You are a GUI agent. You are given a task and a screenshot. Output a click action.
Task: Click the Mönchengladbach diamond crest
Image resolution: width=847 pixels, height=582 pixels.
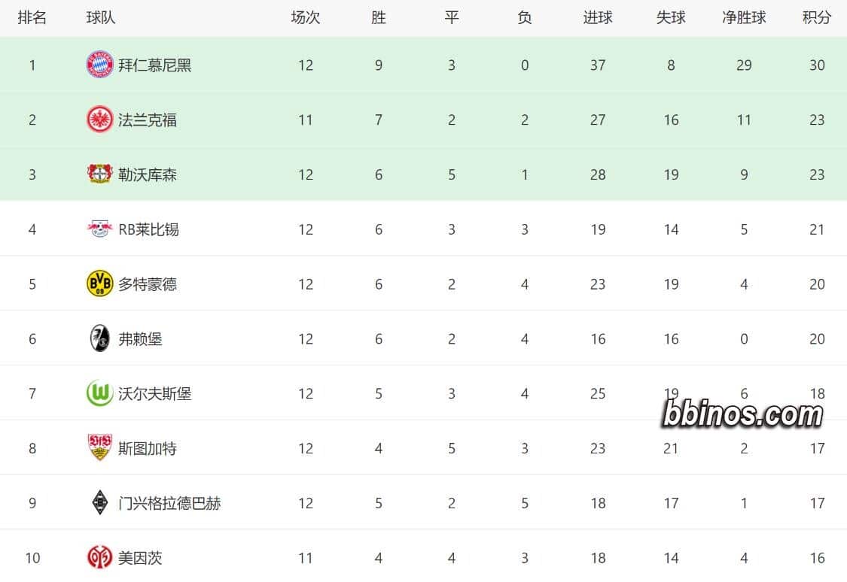[x=99, y=503]
